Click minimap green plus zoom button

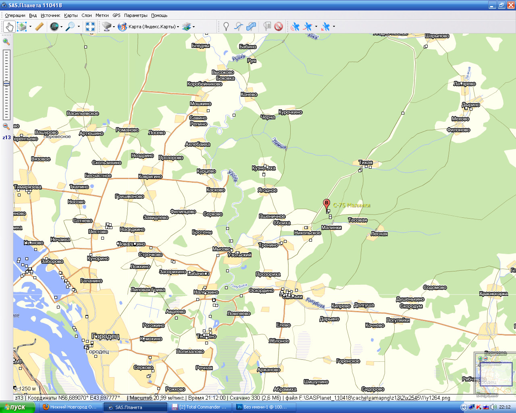point(480,358)
